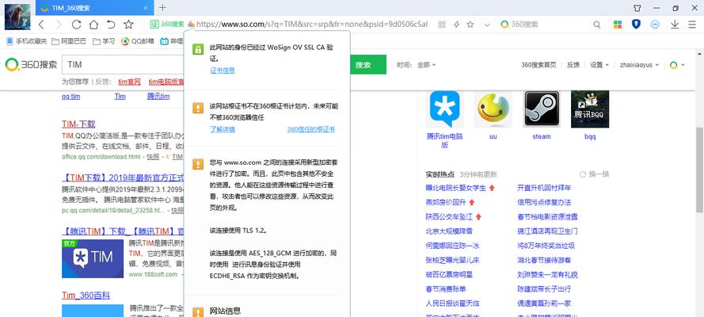704x317 pixels.
Task: Go back with the browser back arrow
Action: click(41, 25)
